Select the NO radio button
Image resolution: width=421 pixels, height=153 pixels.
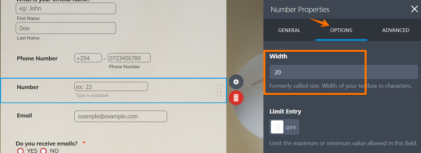[44, 151]
